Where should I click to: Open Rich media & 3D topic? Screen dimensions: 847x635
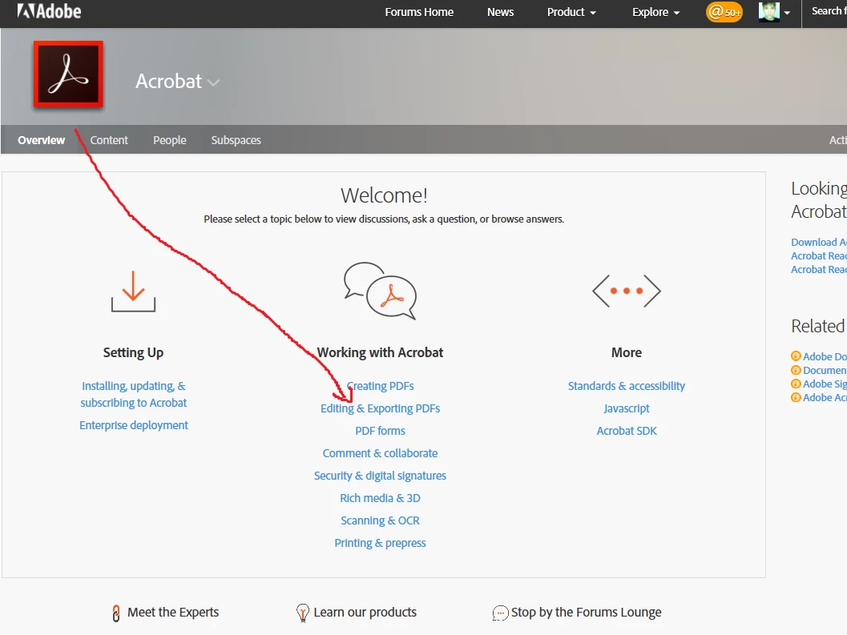[381, 498]
